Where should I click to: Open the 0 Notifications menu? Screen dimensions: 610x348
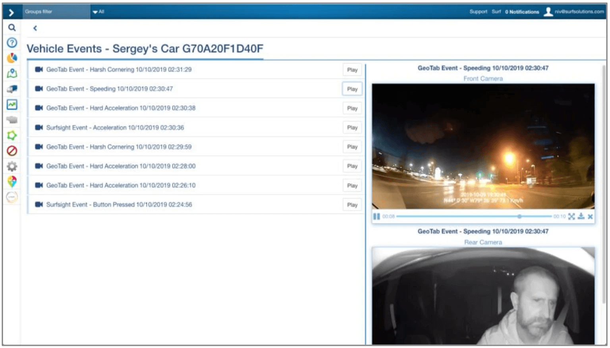(x=522, y=12)
